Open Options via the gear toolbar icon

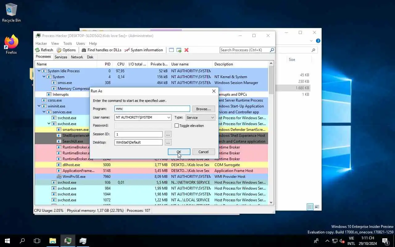coord(59,50)
